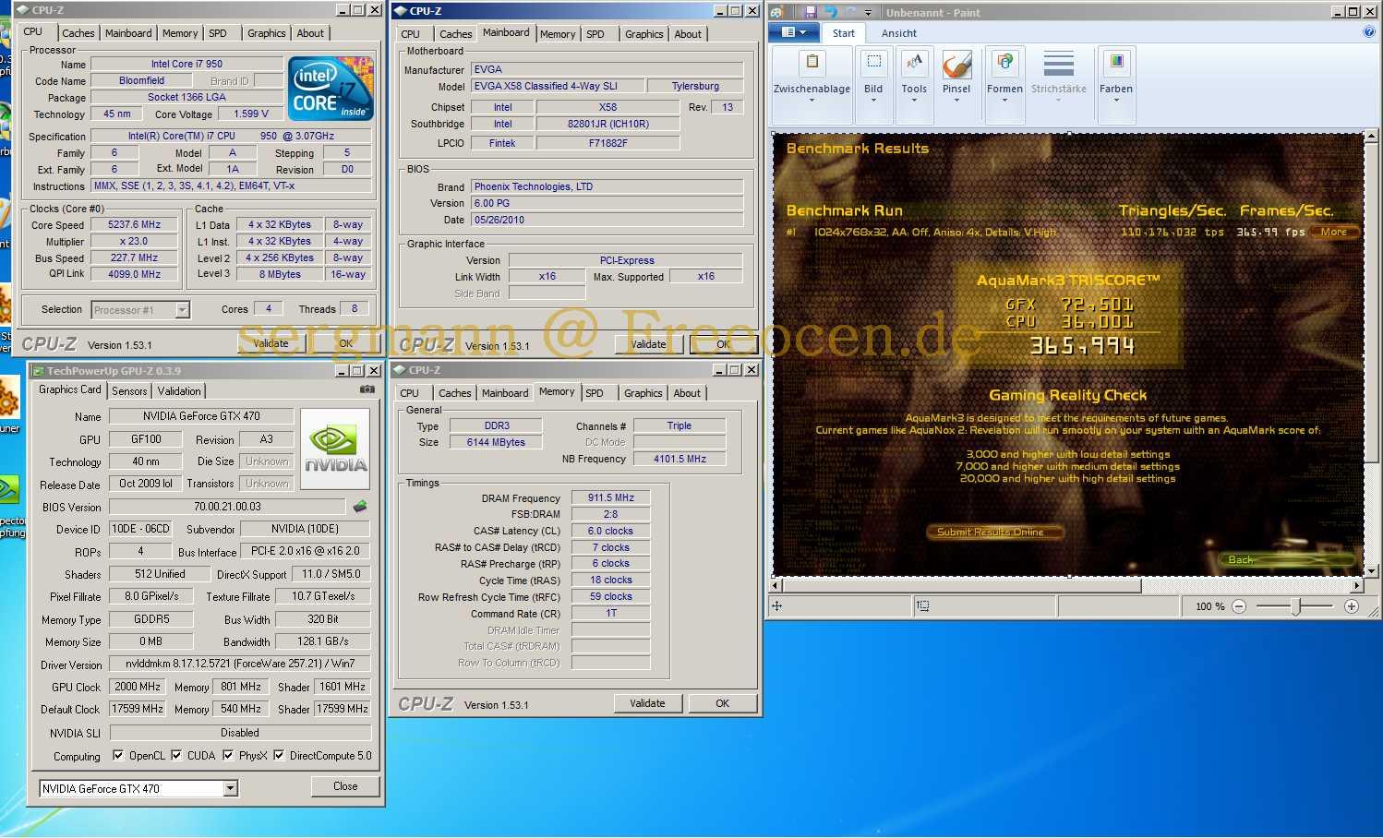1383x838 pixels.
Task: Click the Undo arrow in Paint title bar
Action: click(830, 12)
